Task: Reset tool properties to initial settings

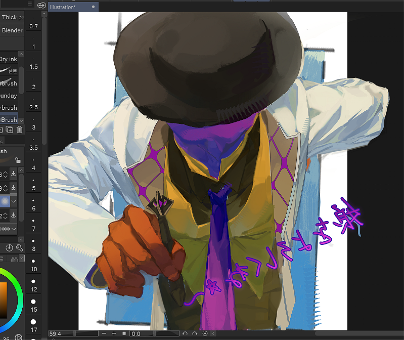Action: coord(9,248)
